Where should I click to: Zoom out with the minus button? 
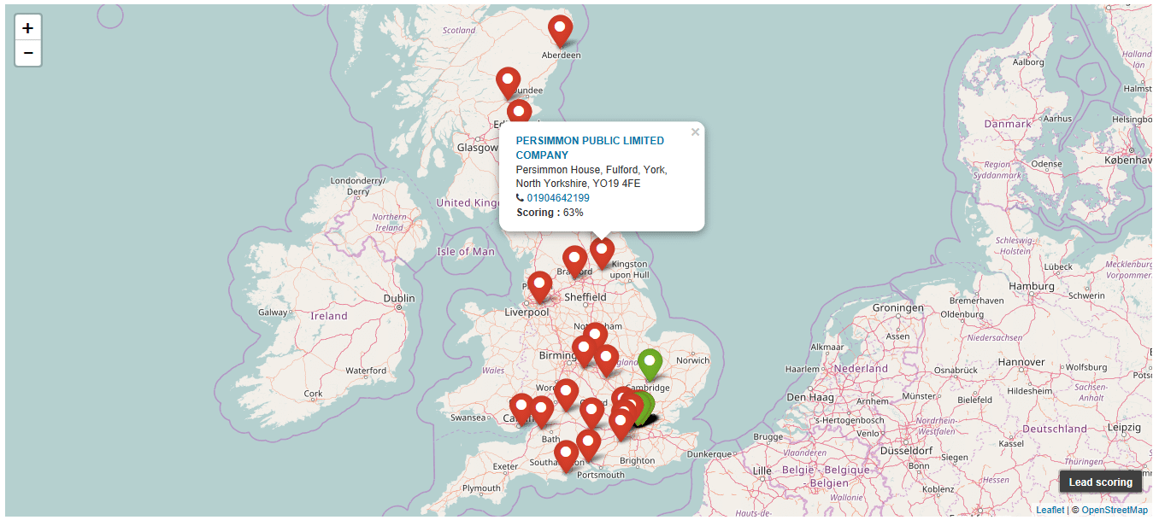point(28,53)
